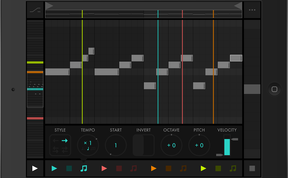Image resolution: width=288 pixels, height=178 pixels.
Task: Click the VELOCITY slider bar
Action: pyautogui.click(x=227, y=146)
